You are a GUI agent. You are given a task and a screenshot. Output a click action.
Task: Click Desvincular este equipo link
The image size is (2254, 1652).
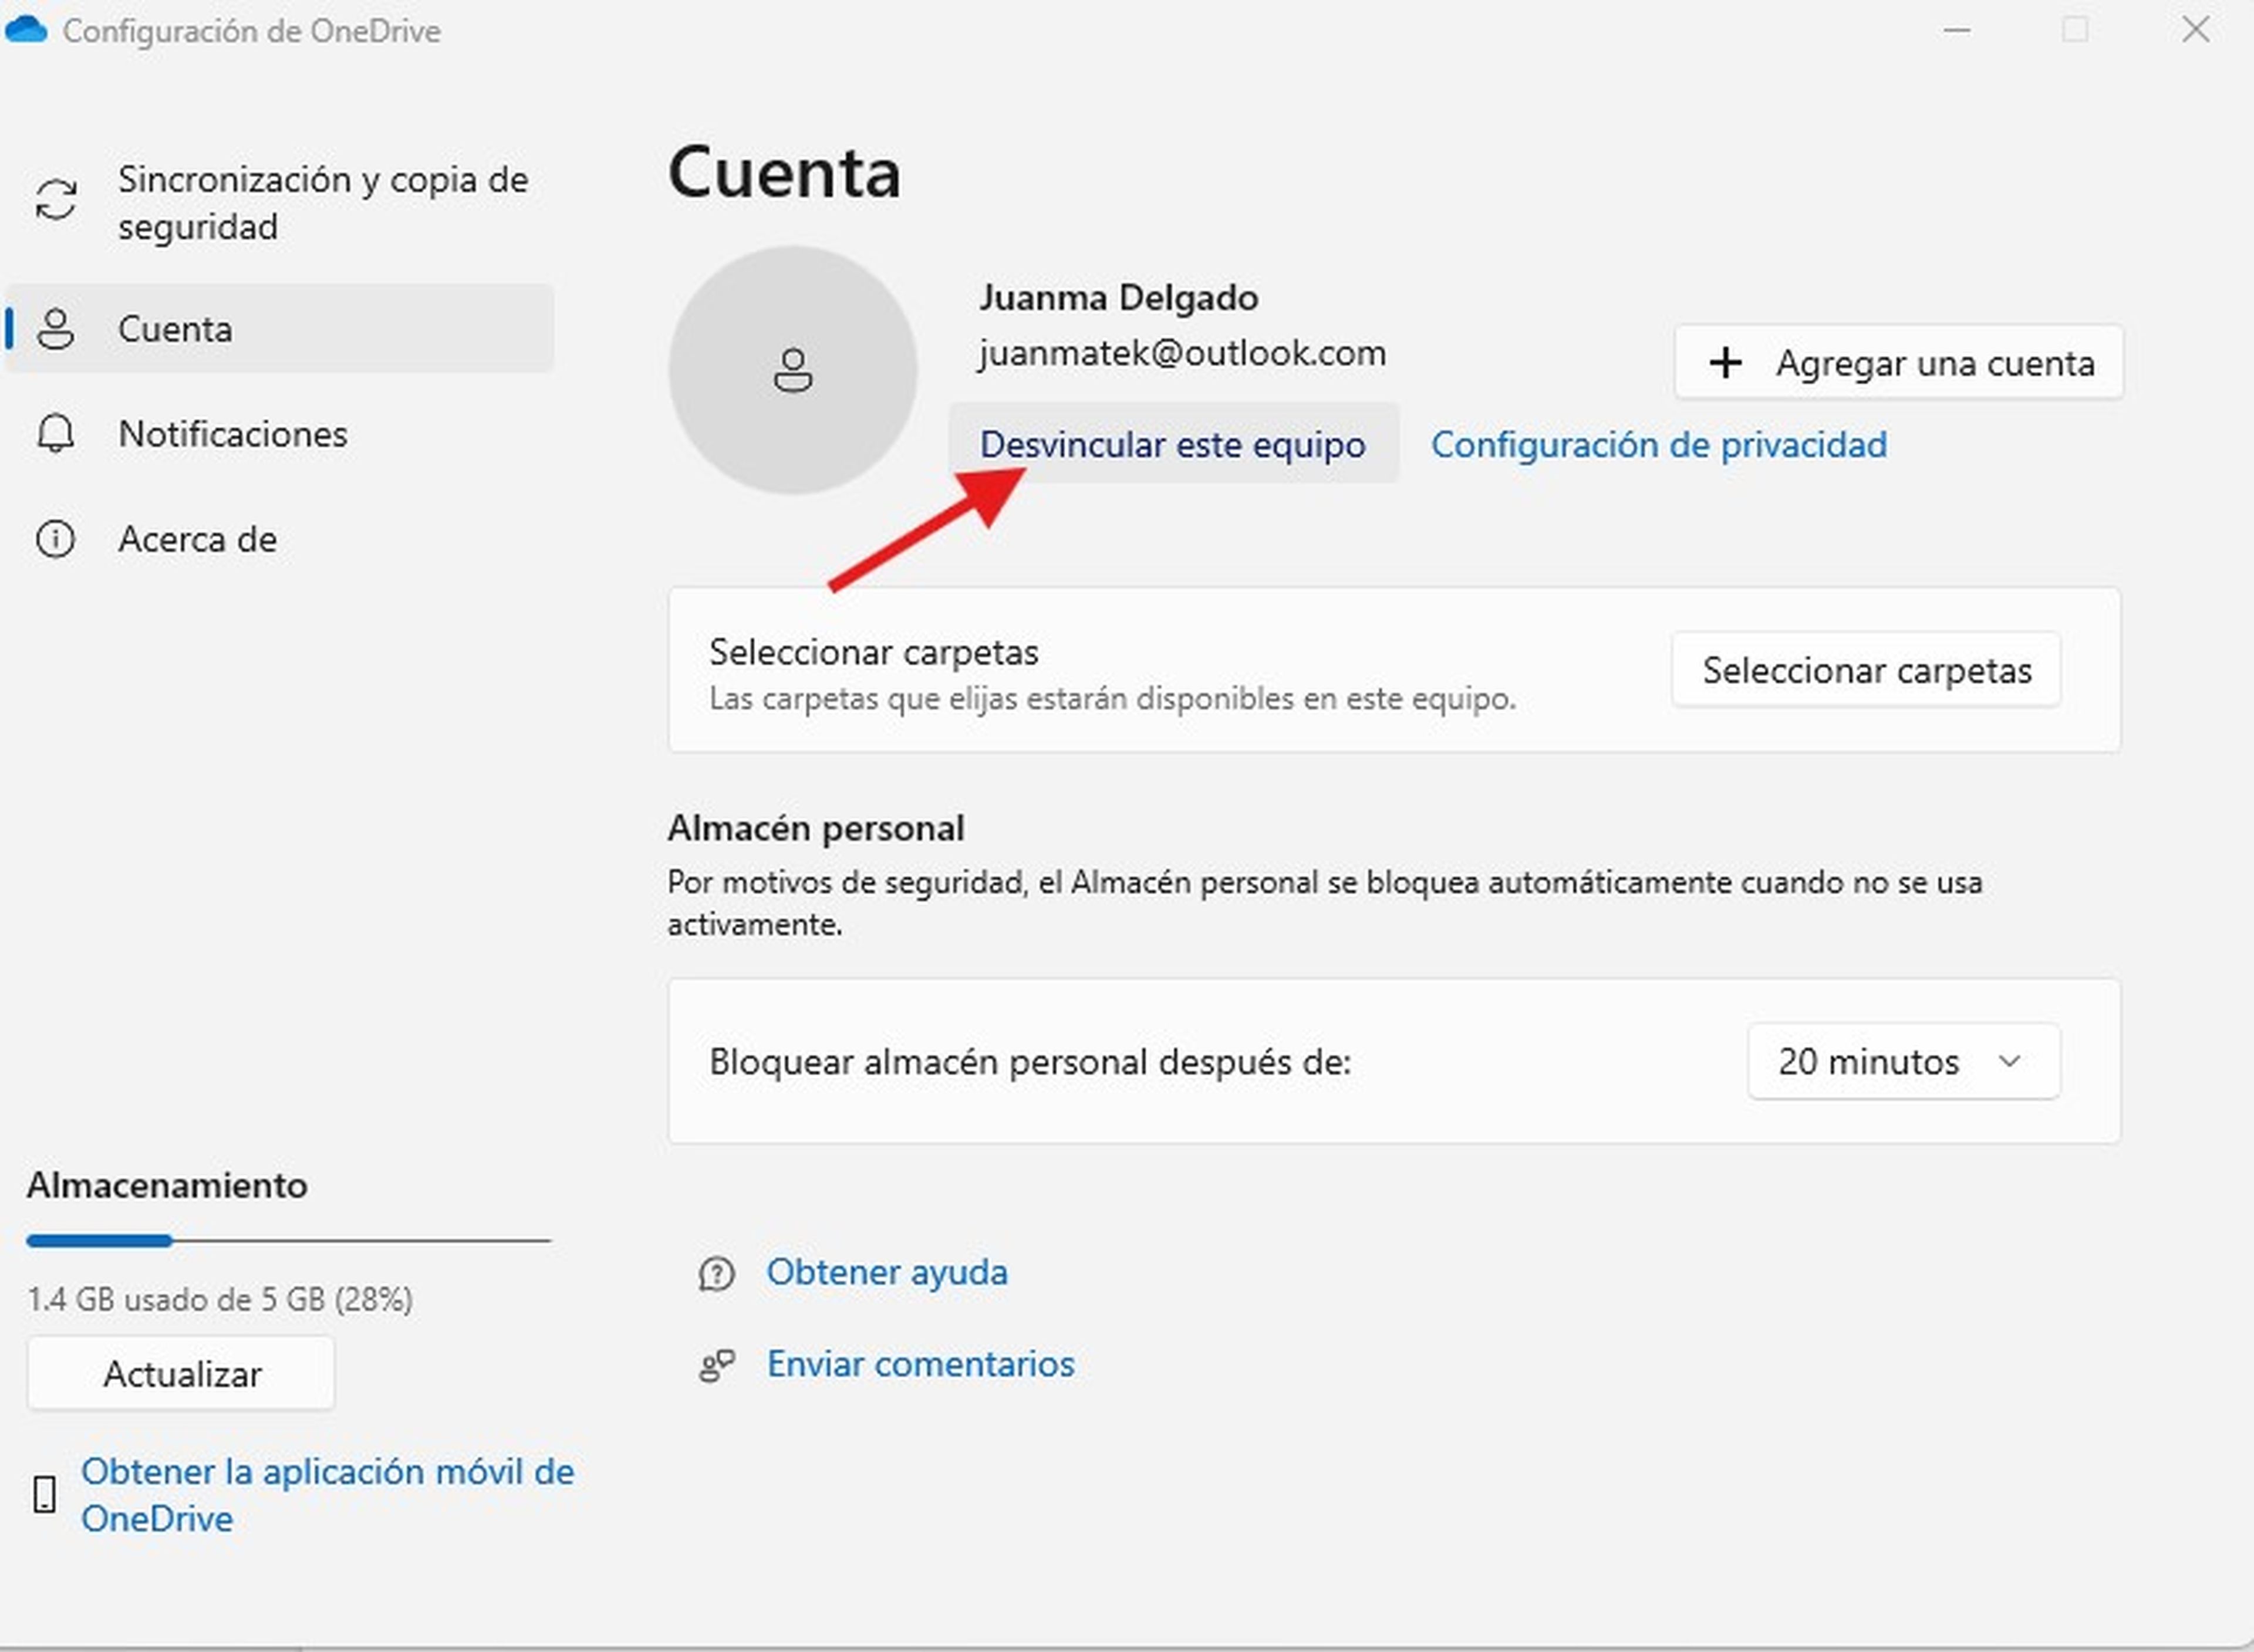point(1173,444)
